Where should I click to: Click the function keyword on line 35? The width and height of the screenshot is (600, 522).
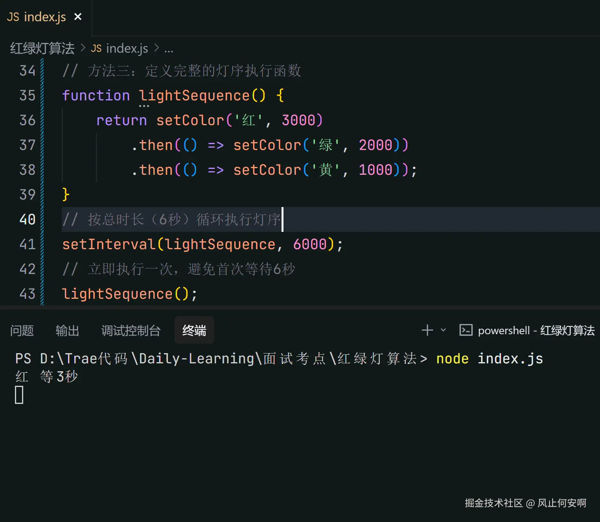96,96
